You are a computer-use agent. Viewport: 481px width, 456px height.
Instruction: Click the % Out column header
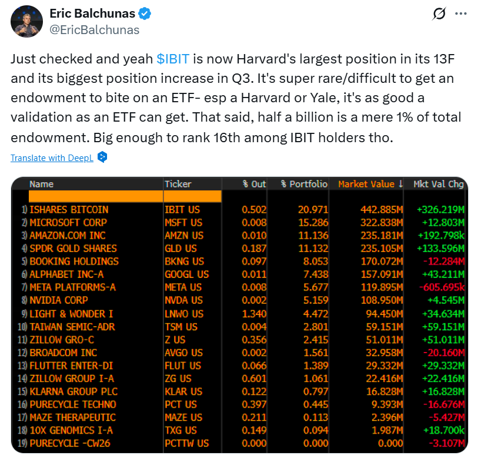tap(254, 184)
